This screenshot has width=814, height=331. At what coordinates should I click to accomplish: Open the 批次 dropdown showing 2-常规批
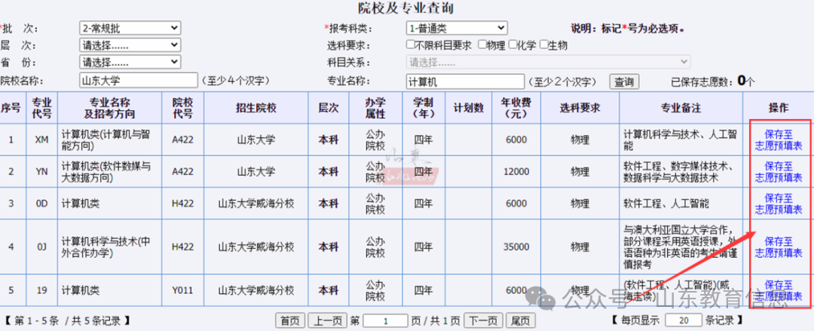pos(130,29)
